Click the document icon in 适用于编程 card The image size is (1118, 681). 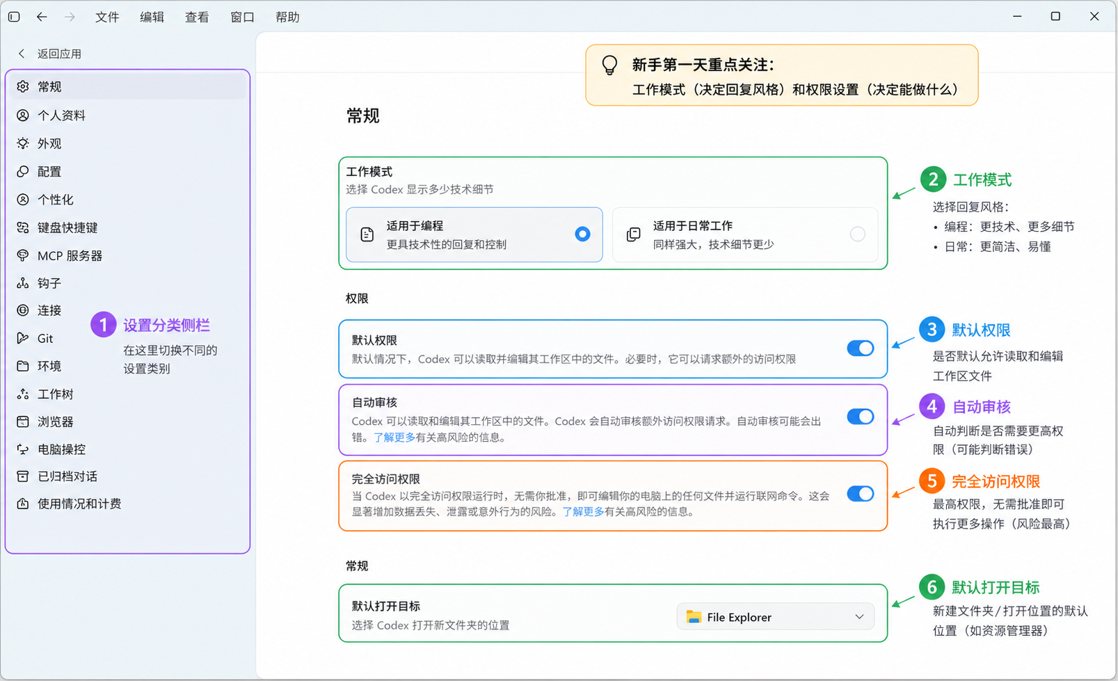click(x=367, y=234)
